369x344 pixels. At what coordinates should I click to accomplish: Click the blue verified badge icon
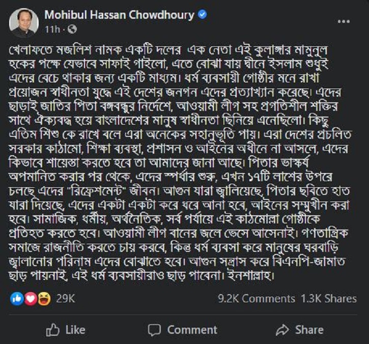coord(203,15)
